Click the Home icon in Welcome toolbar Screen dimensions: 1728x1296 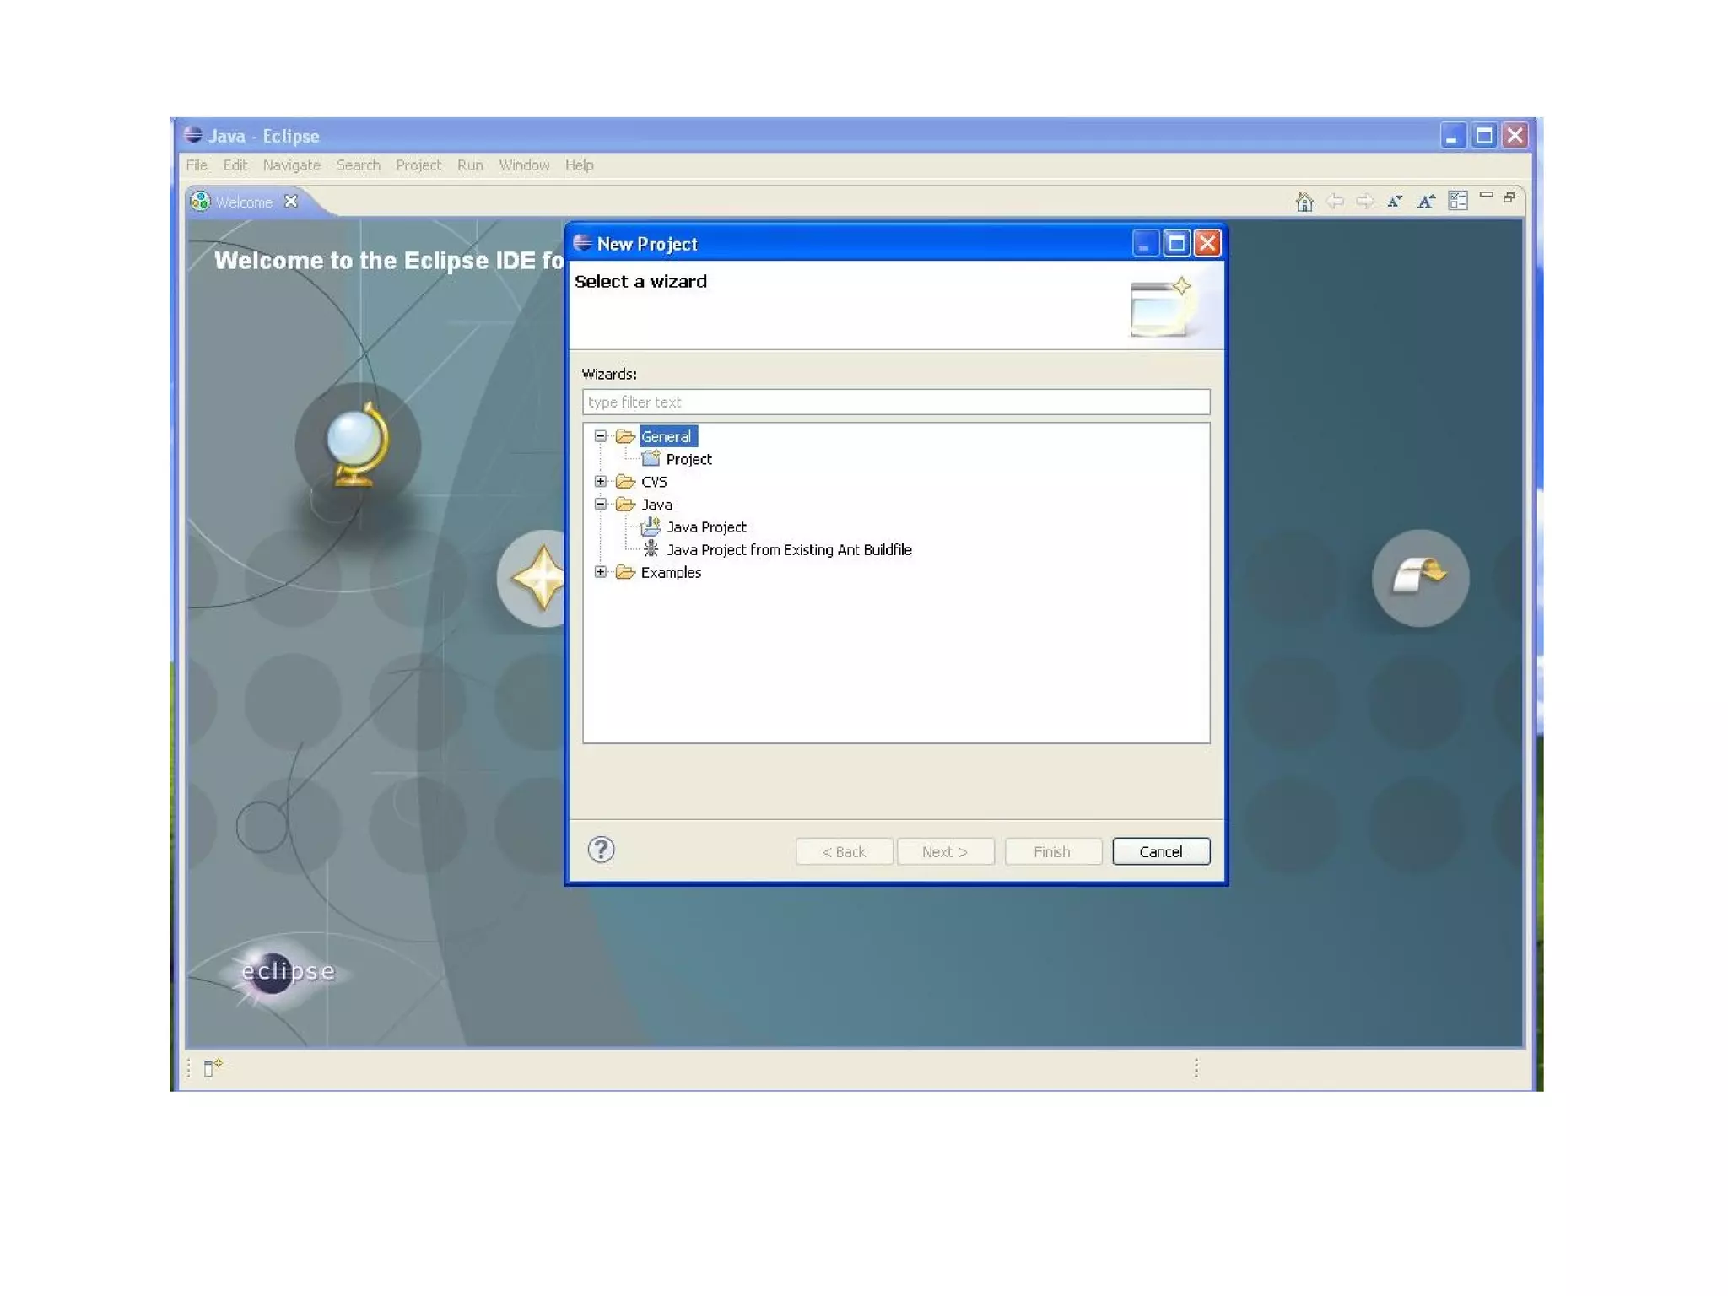coord(1304,201)
